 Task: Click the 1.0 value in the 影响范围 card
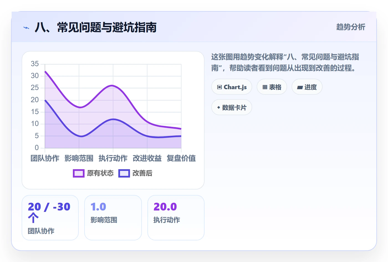[98, 207]
